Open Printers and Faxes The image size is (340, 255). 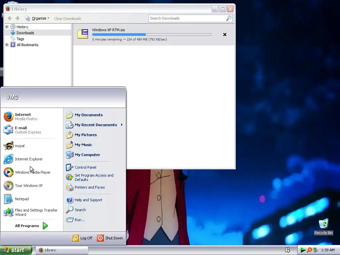click(x=85, y=187)
